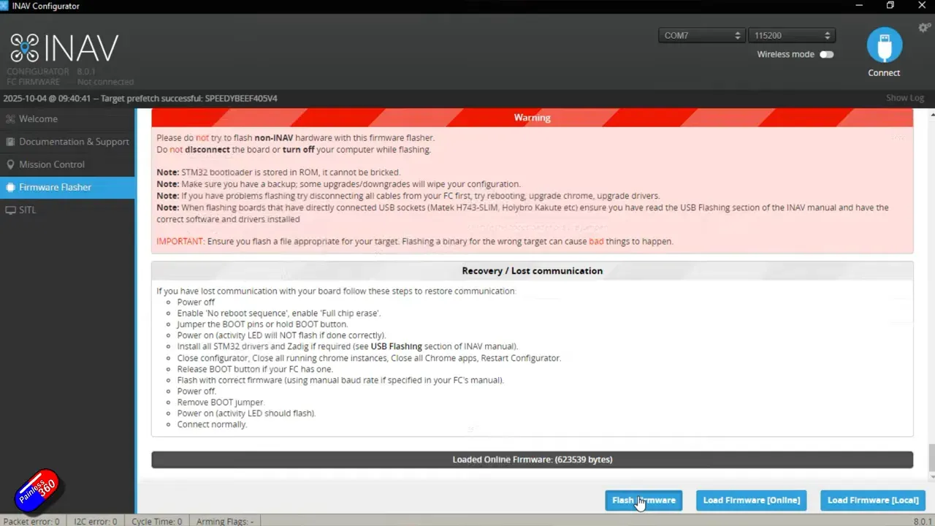Click the Welcome tab icon
The height and width of the screenshot is (526, 935).
tap(10, 119)
